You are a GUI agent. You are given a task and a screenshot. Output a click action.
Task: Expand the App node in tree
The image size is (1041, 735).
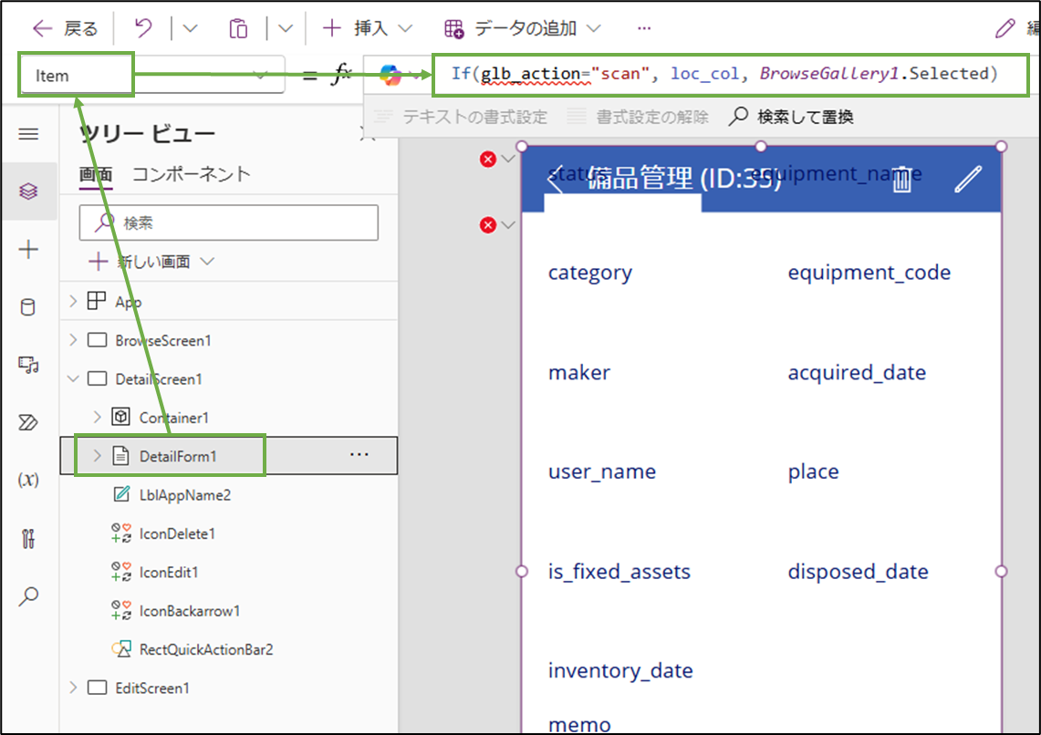tap(73, 301)
